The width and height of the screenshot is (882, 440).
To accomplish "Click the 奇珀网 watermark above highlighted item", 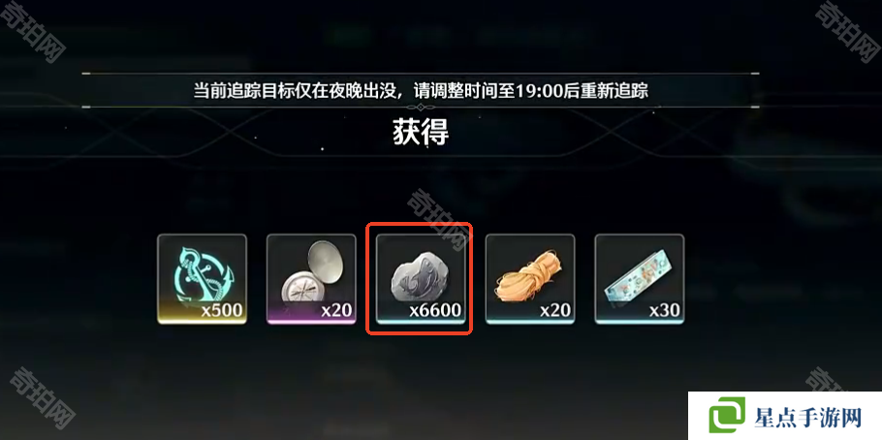I will (438, 218).
